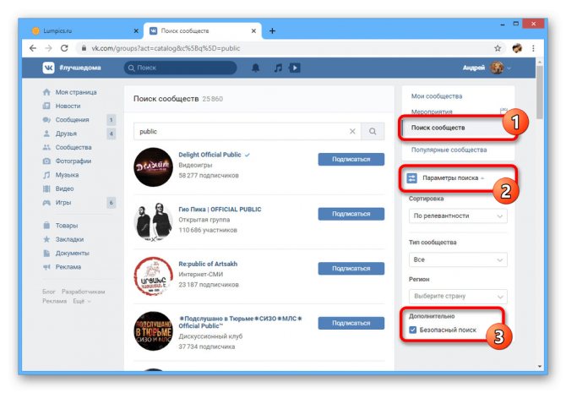Open the Гио Пика OFFICIAL PUBLIC link

pyautogui.click(x=220, y=209)
